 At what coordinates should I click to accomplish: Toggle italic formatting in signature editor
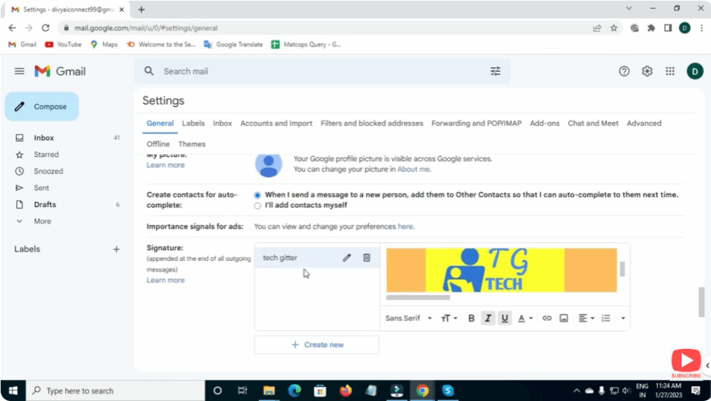pos(488,318)
